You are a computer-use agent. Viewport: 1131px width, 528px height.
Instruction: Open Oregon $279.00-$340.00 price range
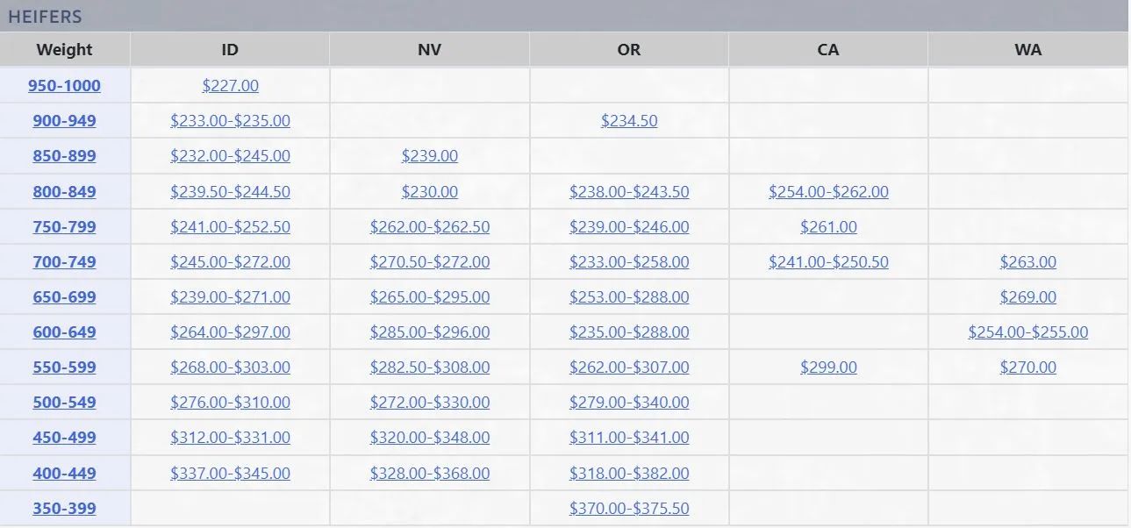click(629, 402)
